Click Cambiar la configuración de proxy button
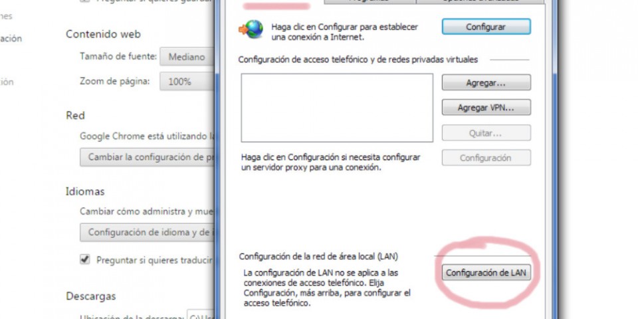The image size is (638, 319). pyautogui.click(x=147, y=157)
